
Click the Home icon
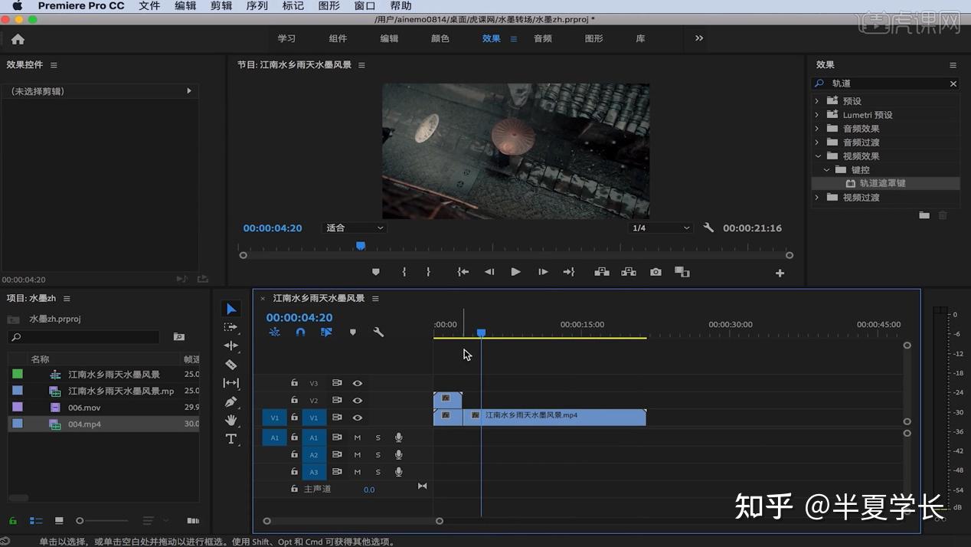coord(18,39)
